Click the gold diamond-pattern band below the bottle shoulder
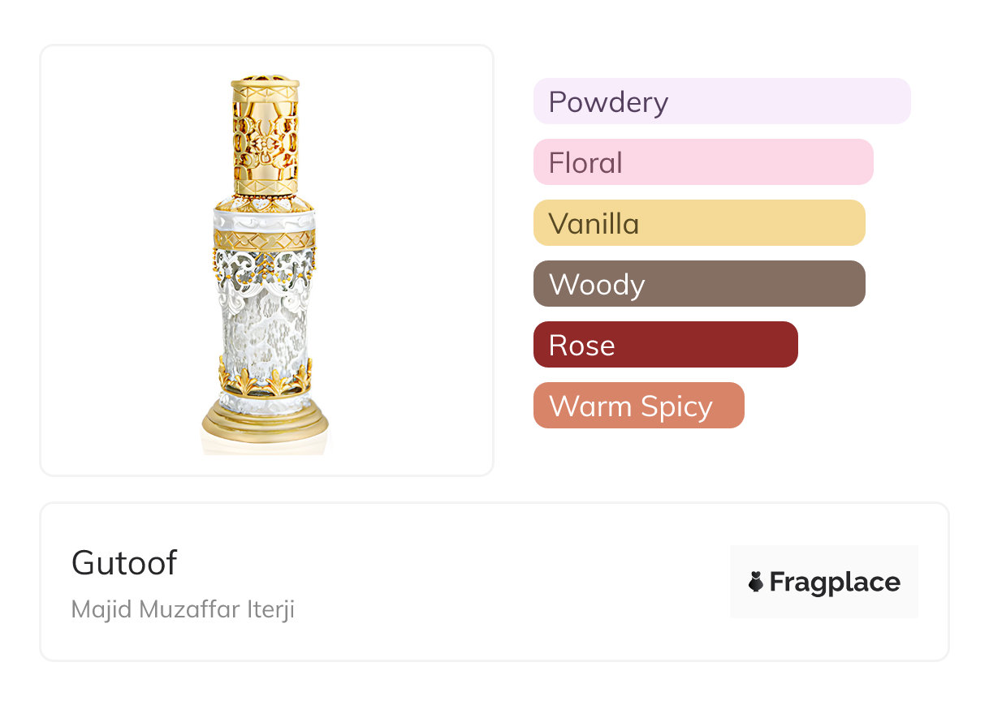Viewport: 989px width, 701px height. click(x=265, y=239)
